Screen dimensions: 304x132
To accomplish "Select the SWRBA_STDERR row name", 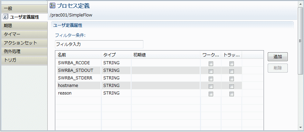I will point(75,78).
